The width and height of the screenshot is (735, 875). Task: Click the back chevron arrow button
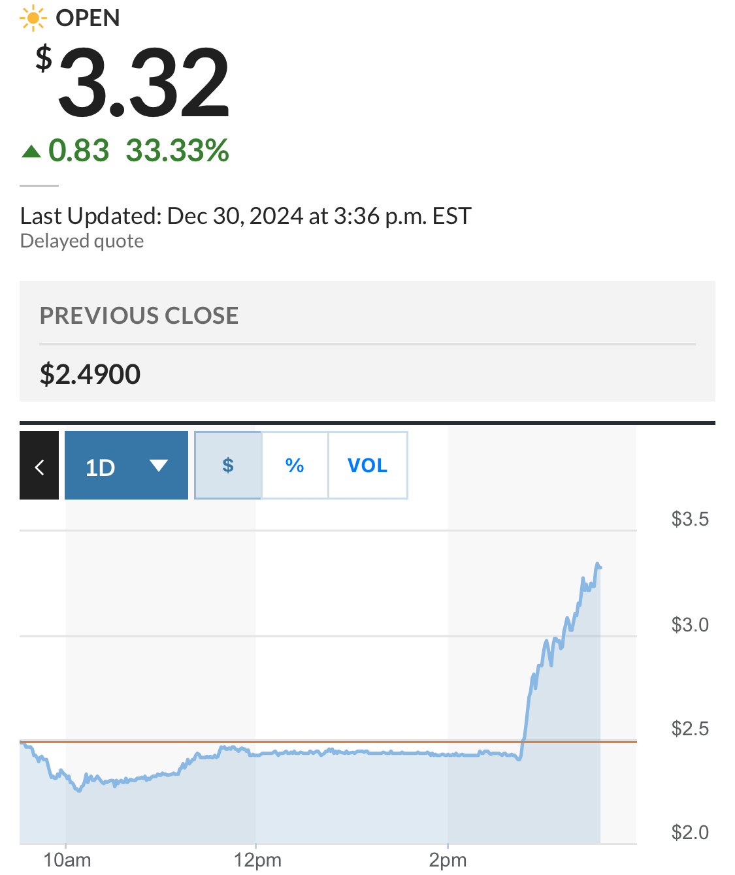tap(39, 466)
